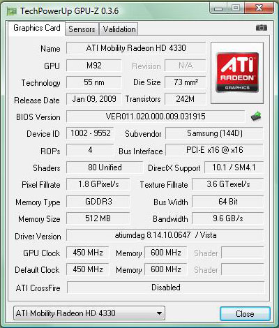The width and height of the screenshot is (279, 328).
Task: Click the Device ID value field
Action: pyautogui.click(x=90, y=133)
